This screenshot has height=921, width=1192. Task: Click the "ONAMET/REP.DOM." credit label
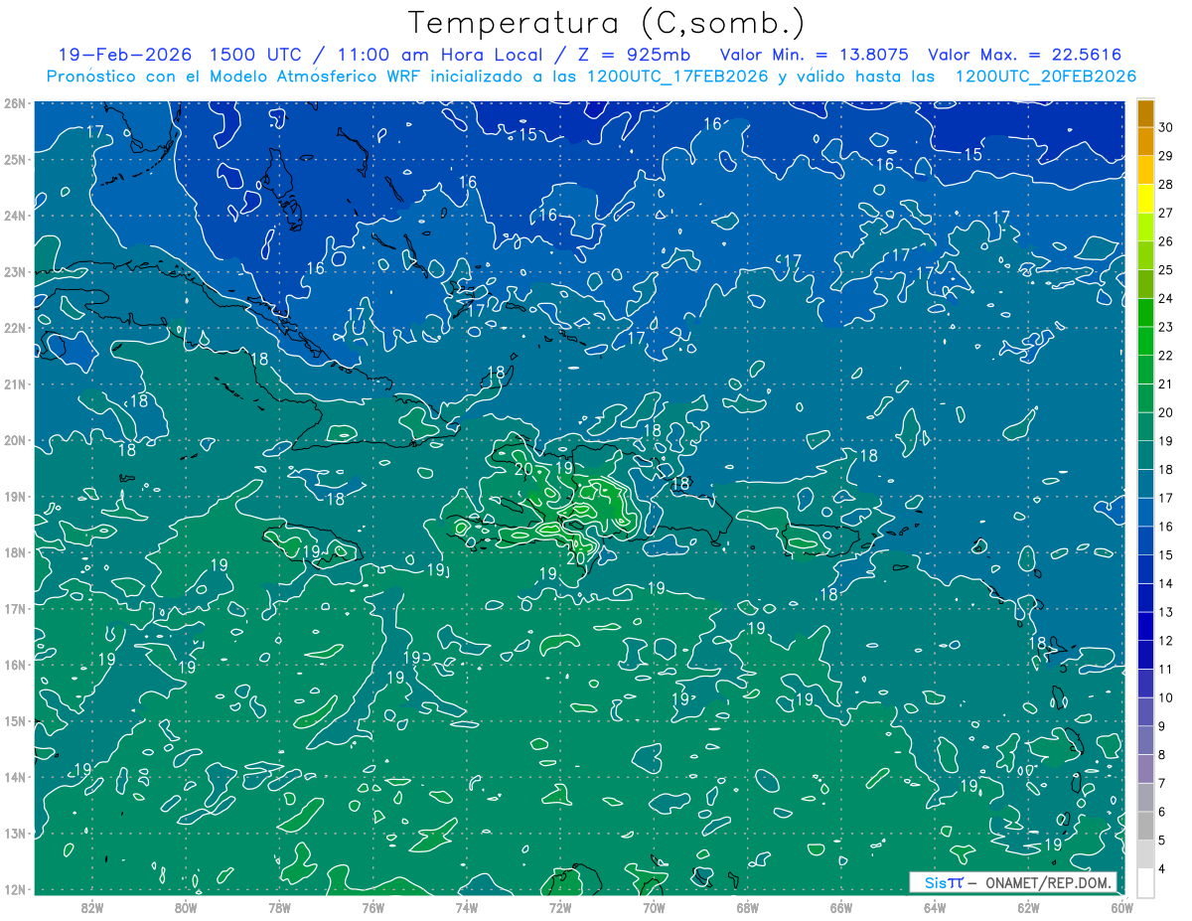tap(1049, 882)
